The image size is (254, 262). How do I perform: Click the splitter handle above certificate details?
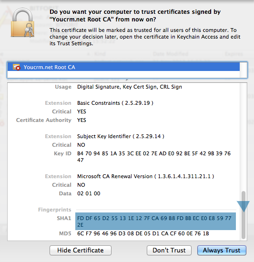tap(127, 80)
